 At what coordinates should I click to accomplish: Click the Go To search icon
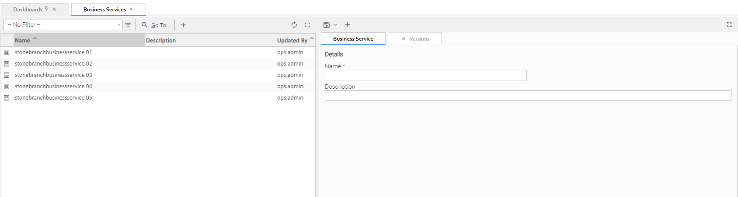145,25
